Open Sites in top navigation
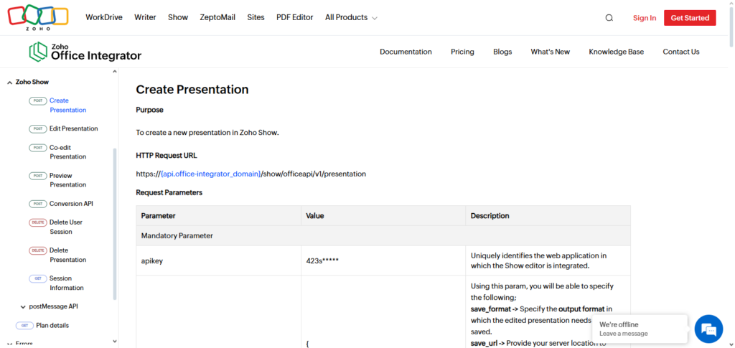Screen dimensions: 735x348 pyautogui.click(x=256, y=17)
